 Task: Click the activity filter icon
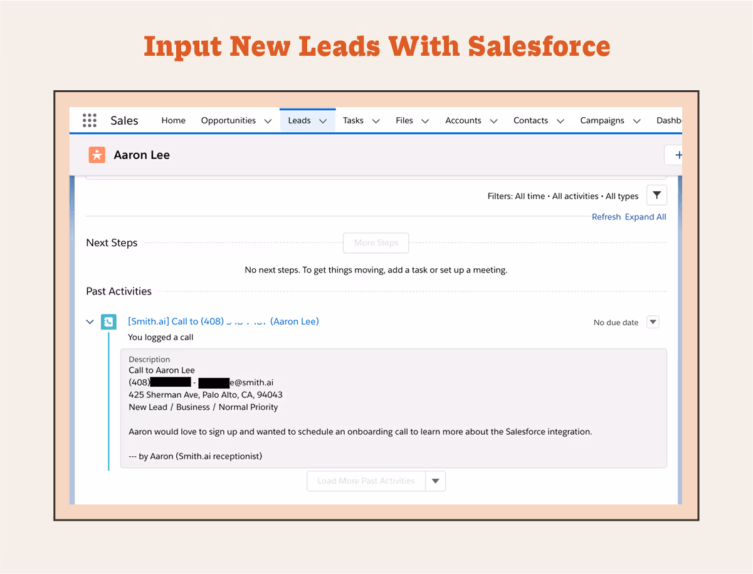tap(656, 195)
